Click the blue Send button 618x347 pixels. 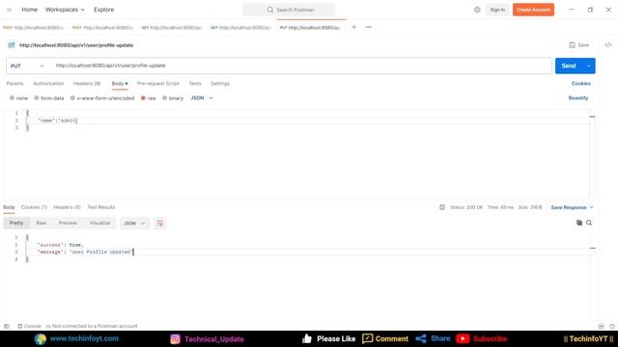tap(569, 66)
